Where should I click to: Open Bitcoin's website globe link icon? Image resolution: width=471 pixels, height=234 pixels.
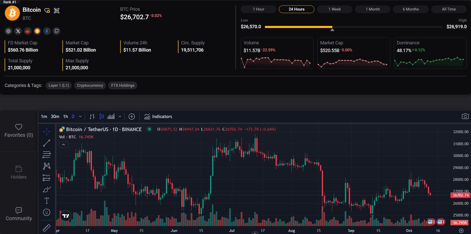(x=9, y=31)
